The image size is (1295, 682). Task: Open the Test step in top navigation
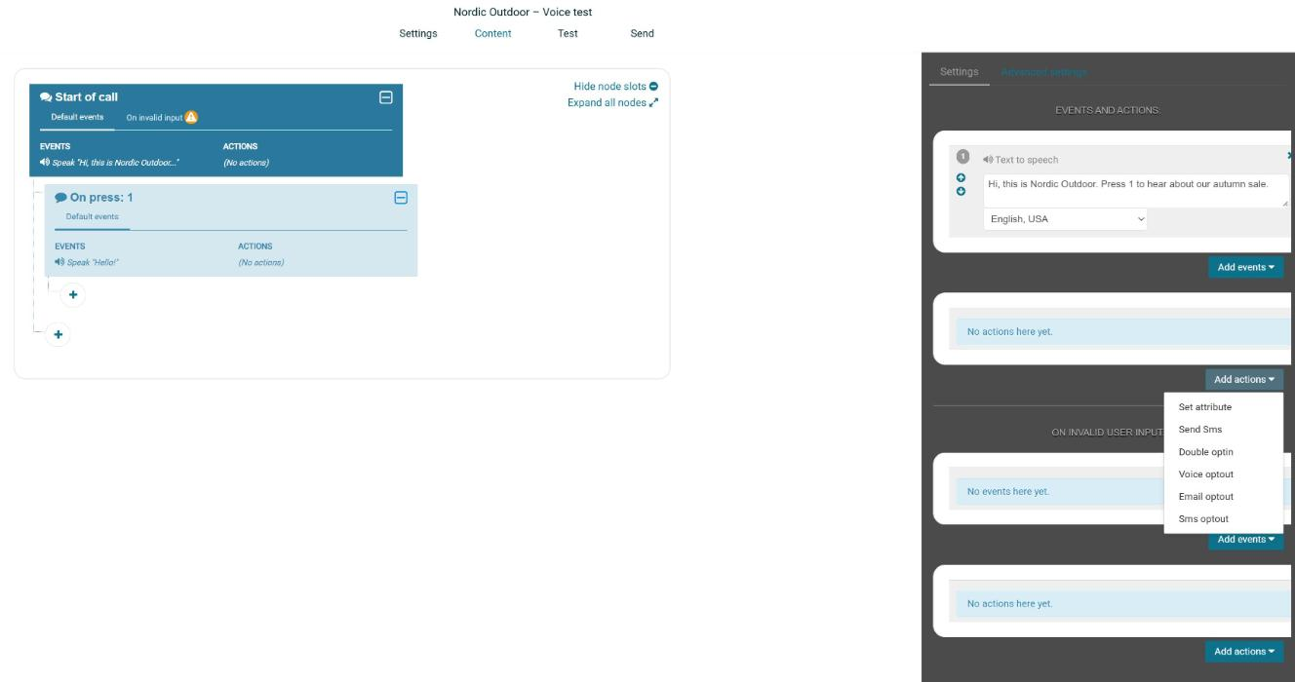568,33
